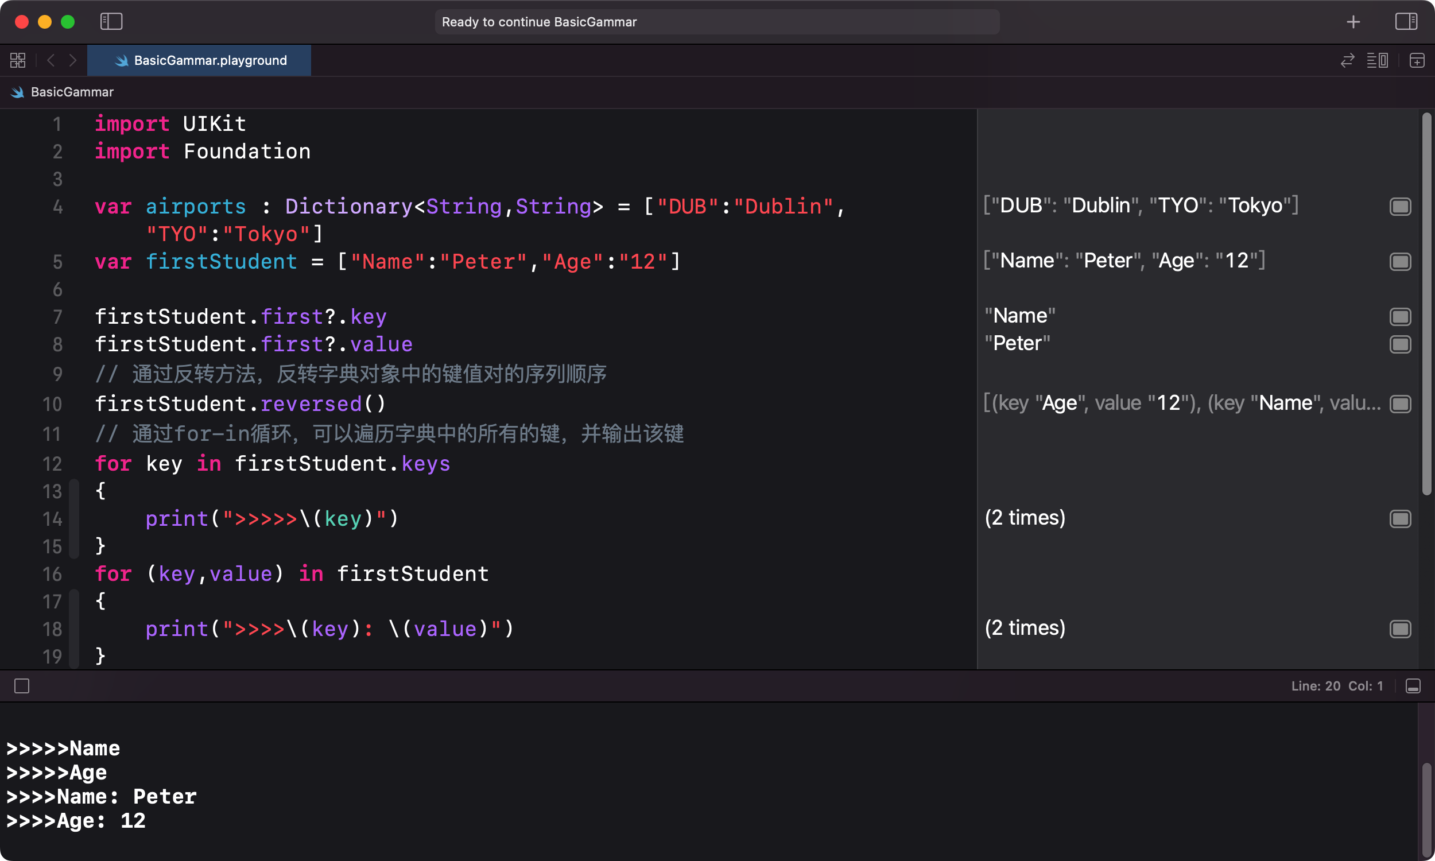
Task: Click the "Tokyo" string literal
Action: click(x=267, y=234)
